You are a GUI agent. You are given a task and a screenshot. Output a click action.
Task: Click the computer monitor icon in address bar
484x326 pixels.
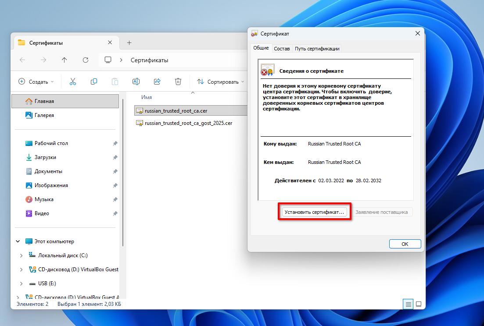coord(108,60)
